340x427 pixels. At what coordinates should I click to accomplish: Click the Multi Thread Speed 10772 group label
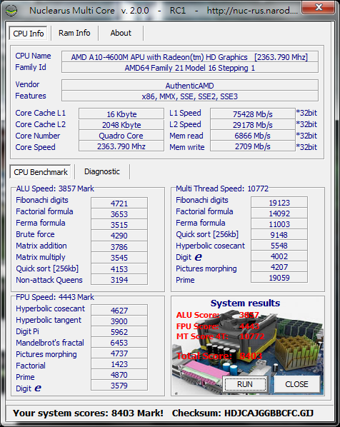coord(222,189)
